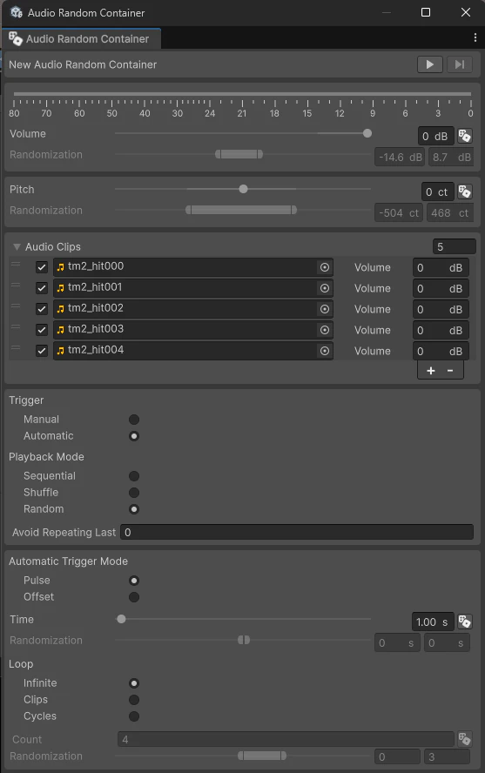485x773 pixels.
Task: Click tm2_hit003 Volume dB field
Action: point(440,330)
